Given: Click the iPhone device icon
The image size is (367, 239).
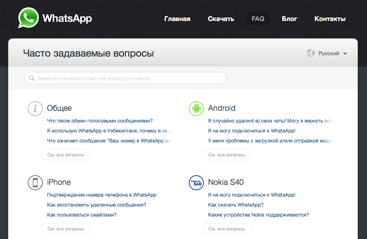Looking at the screenshot, I should [x=35, y=183].
